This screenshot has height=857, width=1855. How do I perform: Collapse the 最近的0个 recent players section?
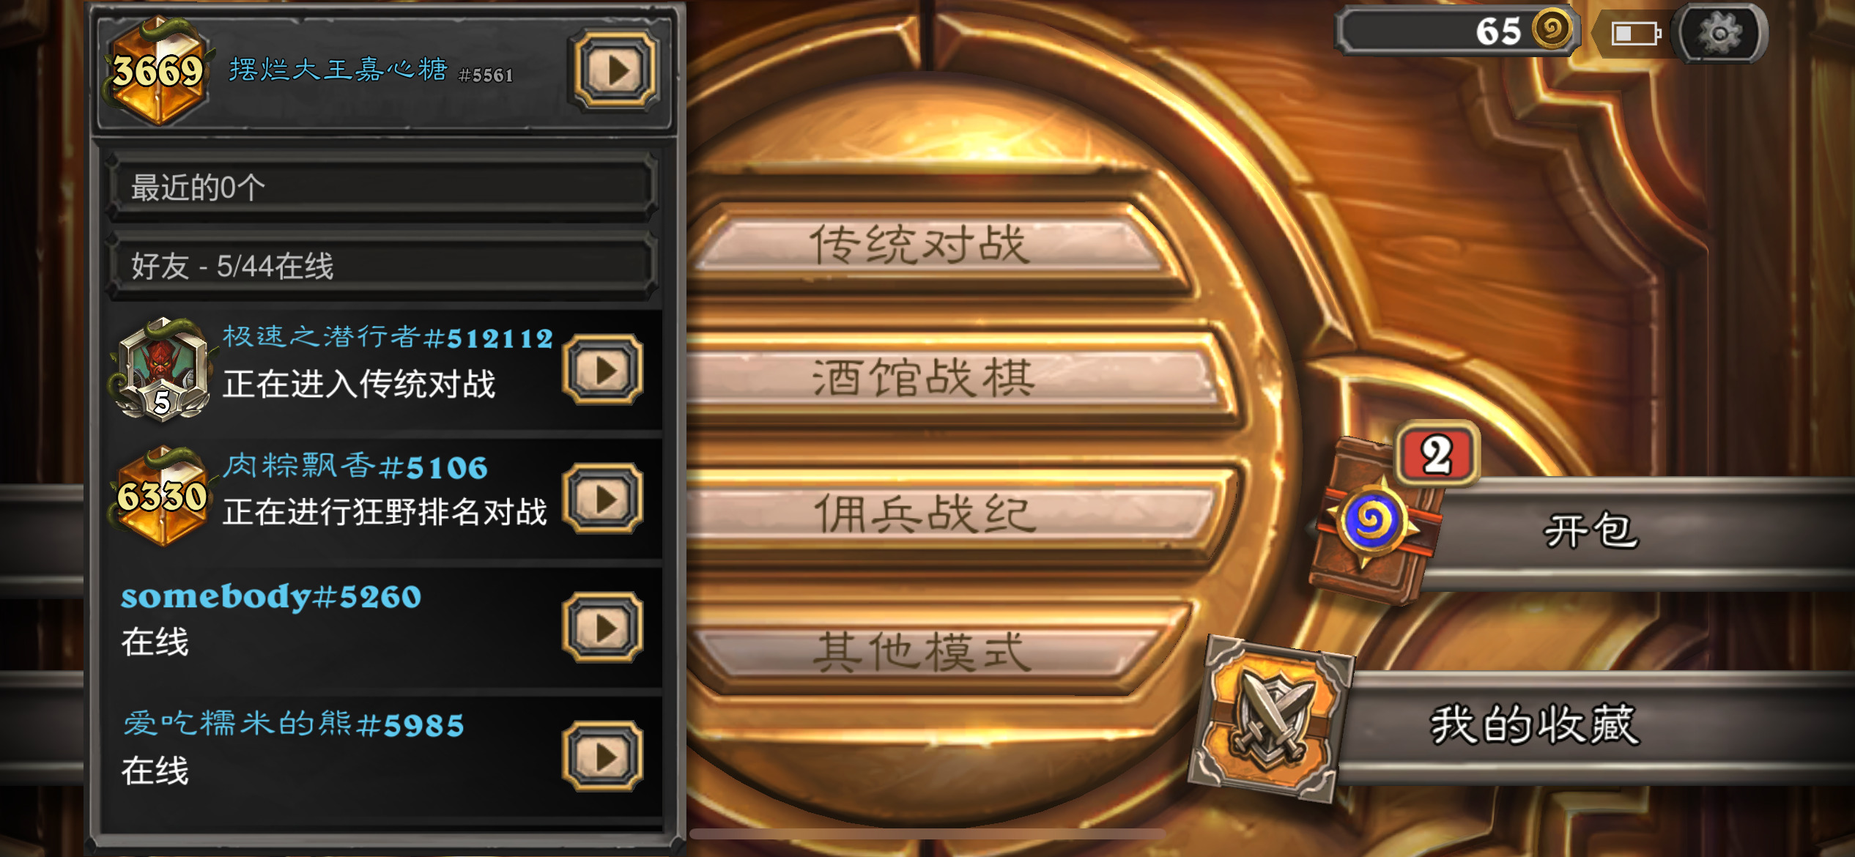pyautogui.click(x=382, y=188)
